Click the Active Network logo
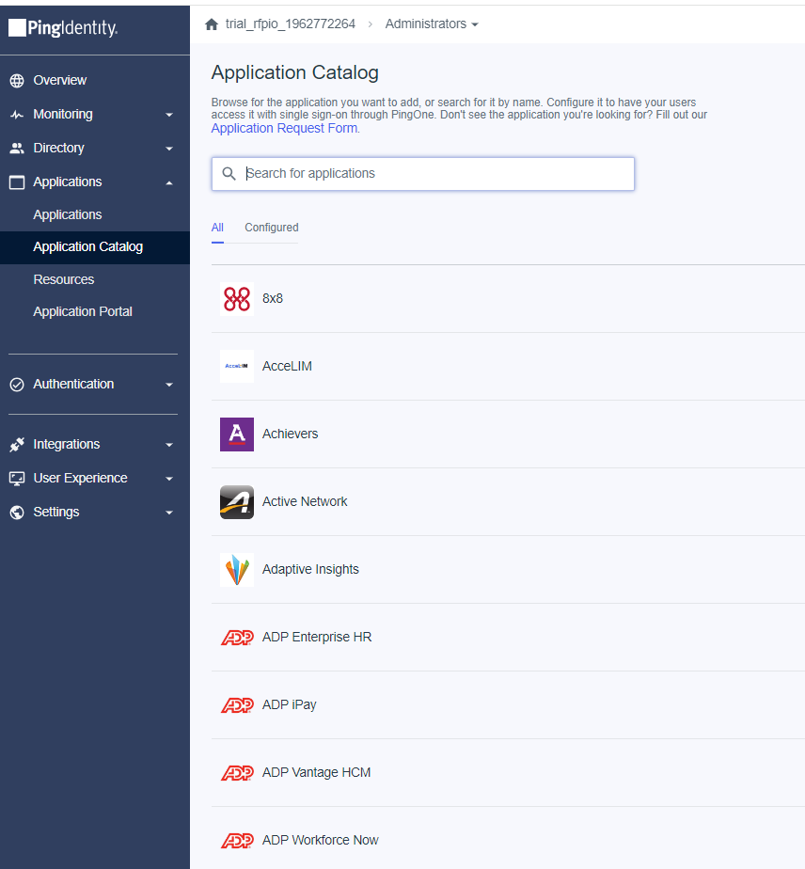The width and height of the screenshot is (805, 869). (237, 502)
